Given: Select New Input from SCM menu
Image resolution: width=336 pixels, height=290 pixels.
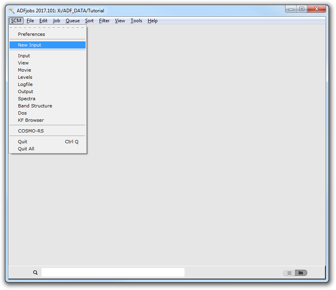Looking at the screenshot, I should 29,45.
